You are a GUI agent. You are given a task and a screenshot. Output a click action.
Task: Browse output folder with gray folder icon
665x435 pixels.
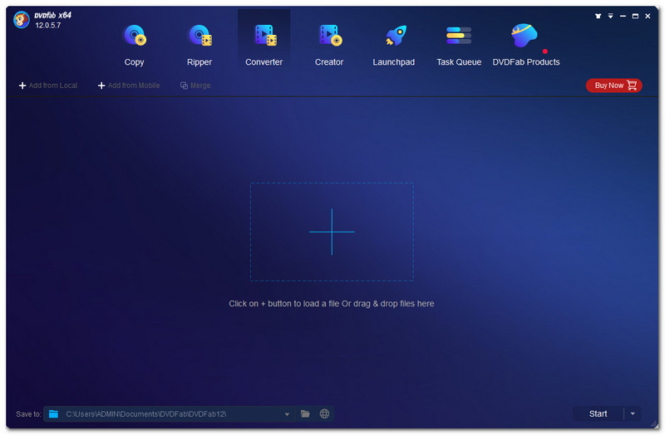pos(305,414)
